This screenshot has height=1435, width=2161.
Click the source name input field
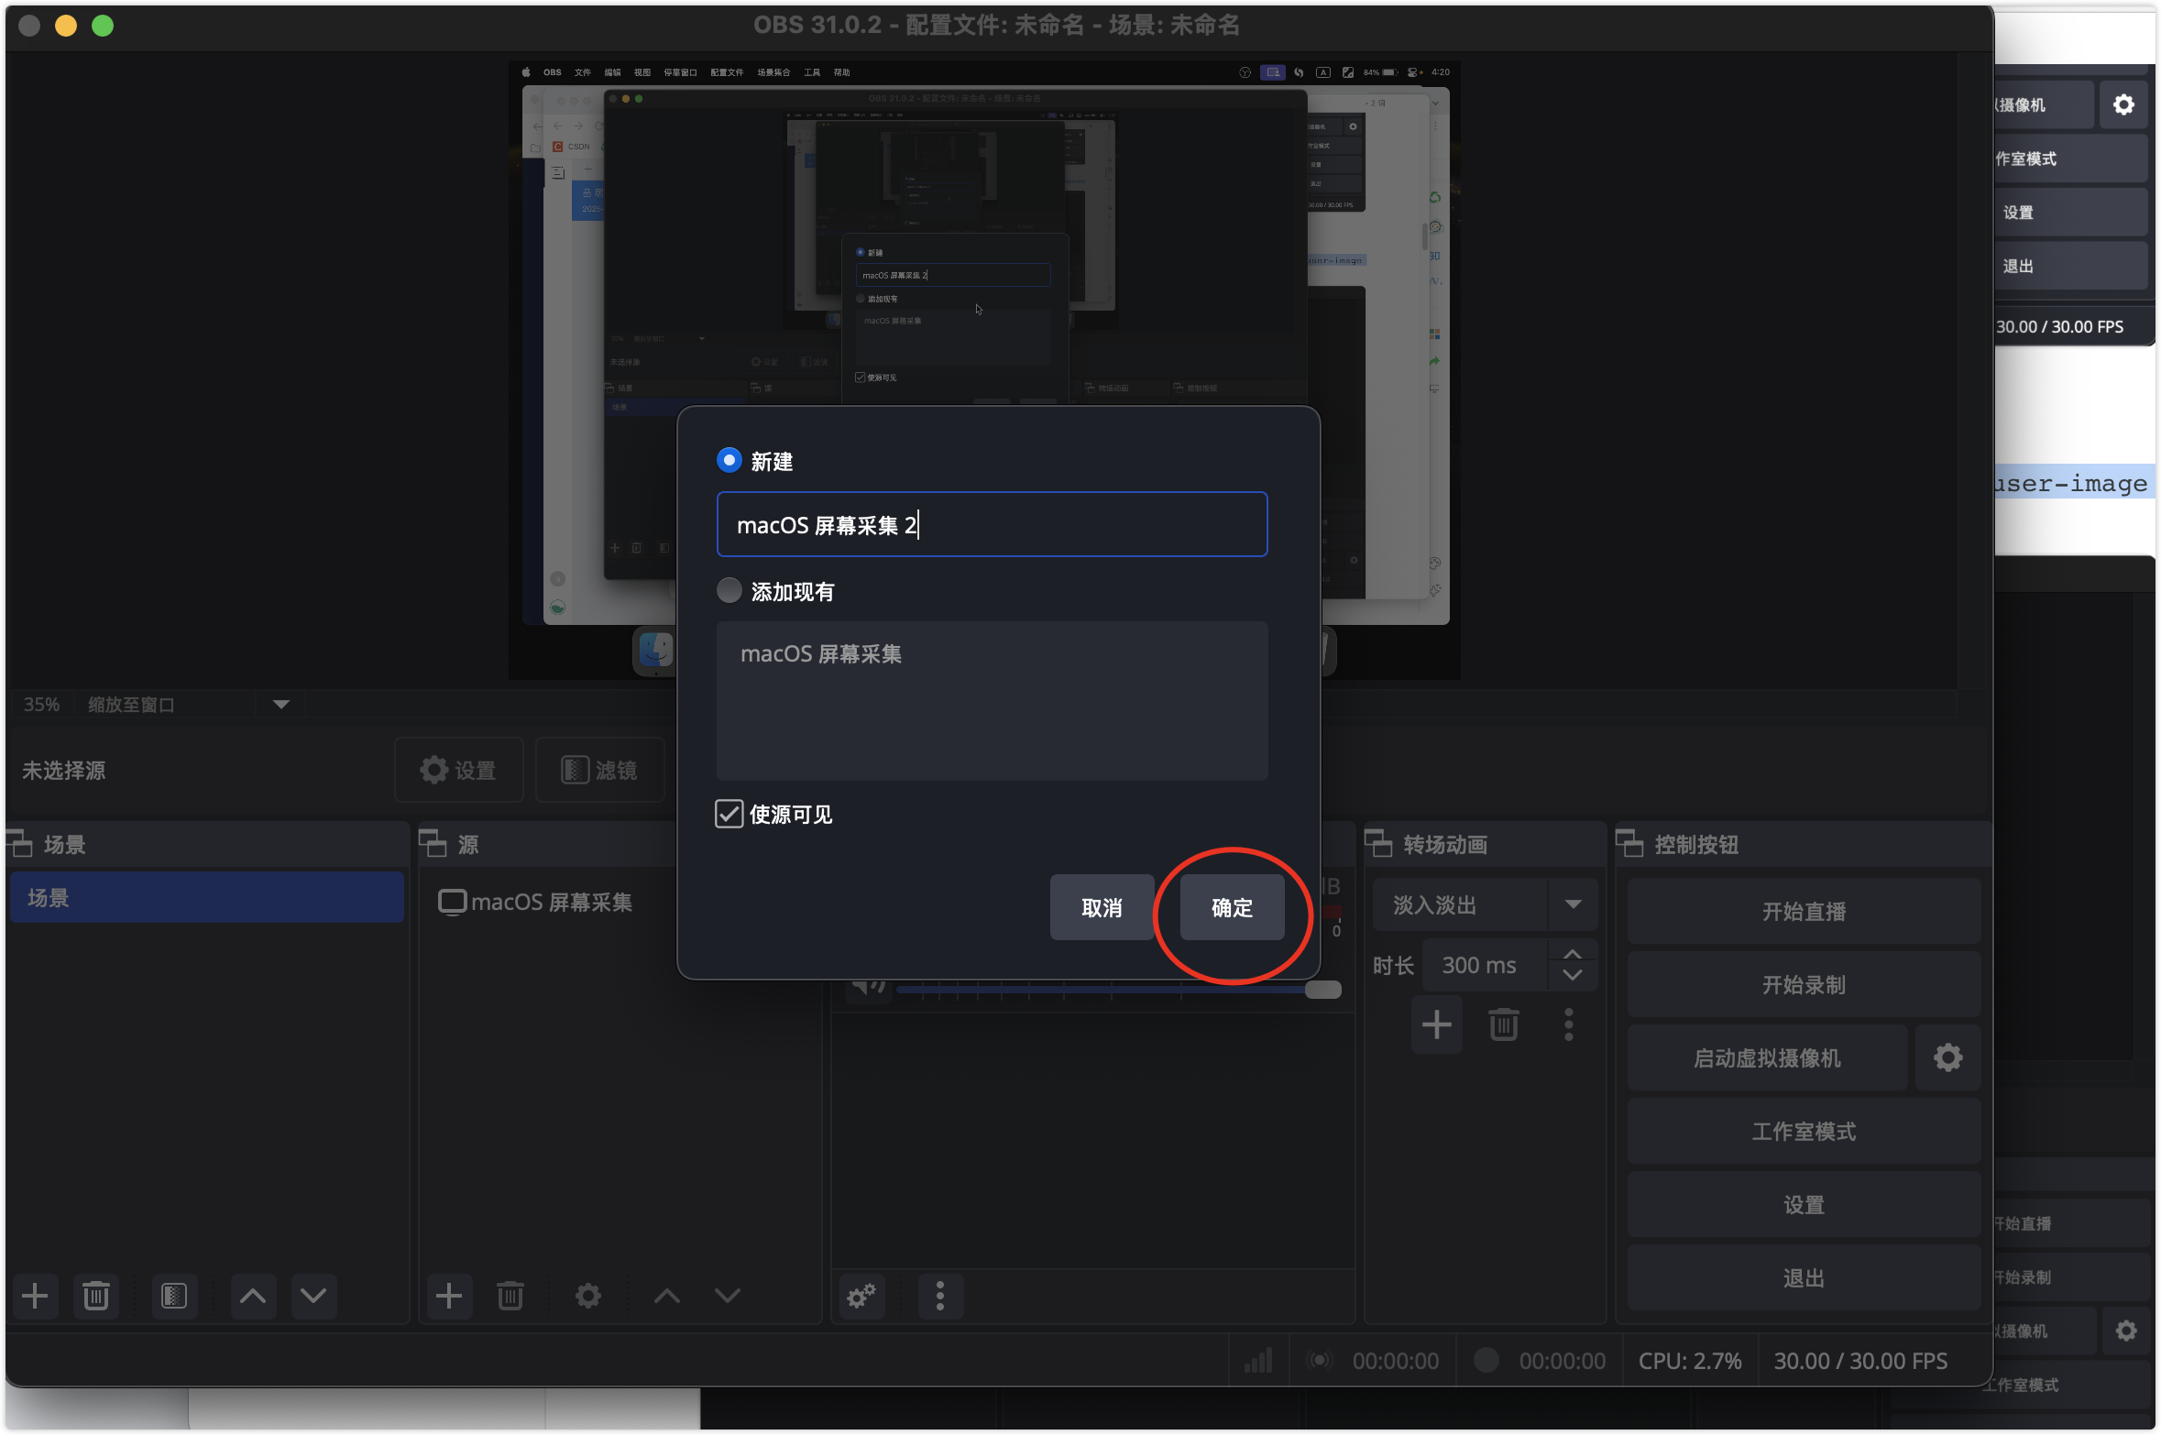click(992, 524)
